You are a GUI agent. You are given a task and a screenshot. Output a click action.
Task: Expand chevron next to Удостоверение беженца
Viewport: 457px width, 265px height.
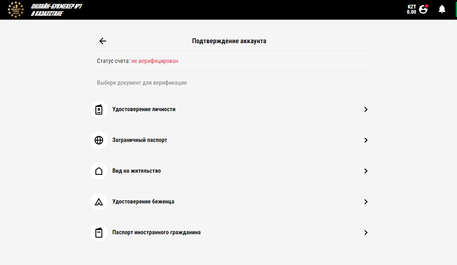[366, 202]
